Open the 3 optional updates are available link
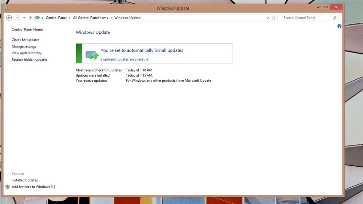363x204 pixels. 124,59
